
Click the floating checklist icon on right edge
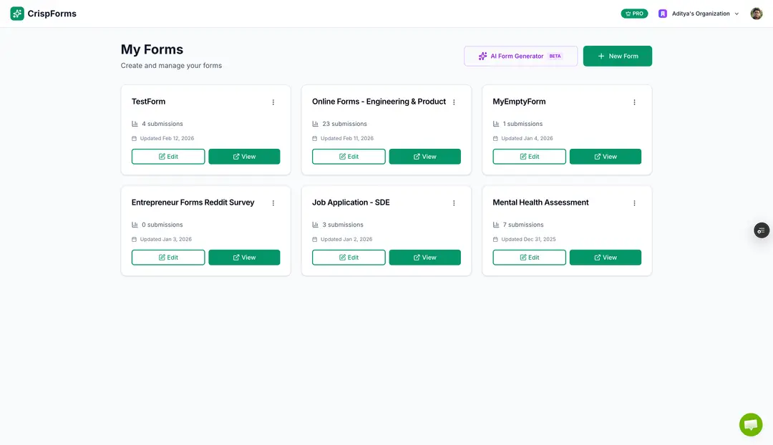point(761,230)
